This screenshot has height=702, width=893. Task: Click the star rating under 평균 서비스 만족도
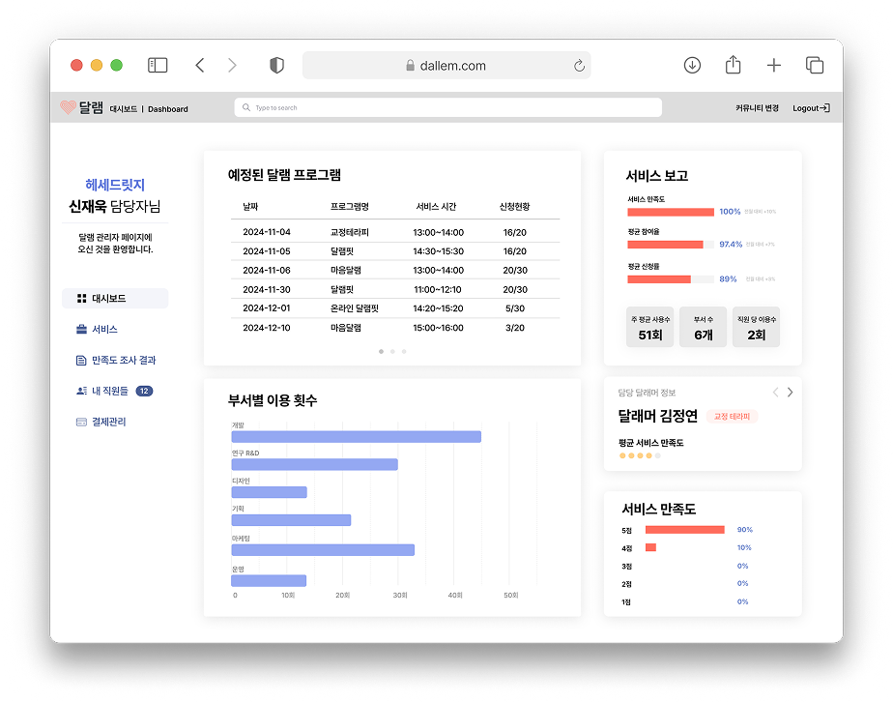point(640,455)
